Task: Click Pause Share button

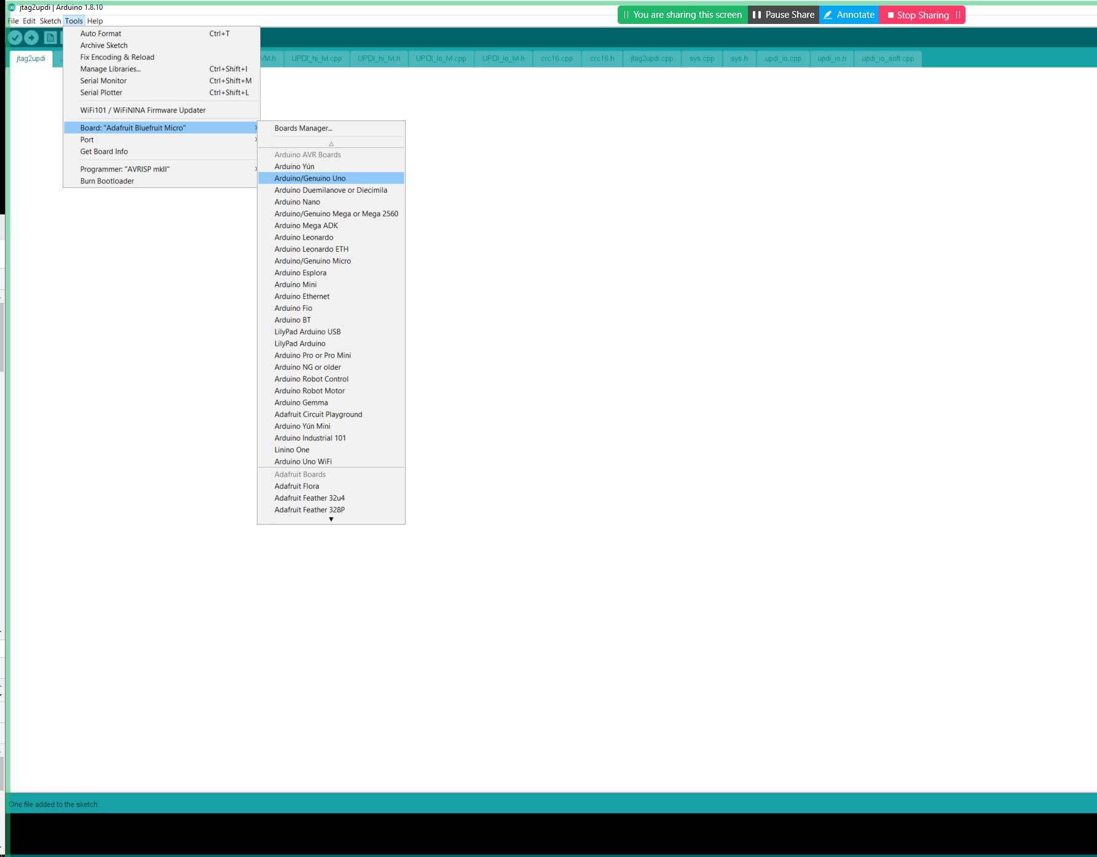Action: pyautogui.click(x=784, y=15)
